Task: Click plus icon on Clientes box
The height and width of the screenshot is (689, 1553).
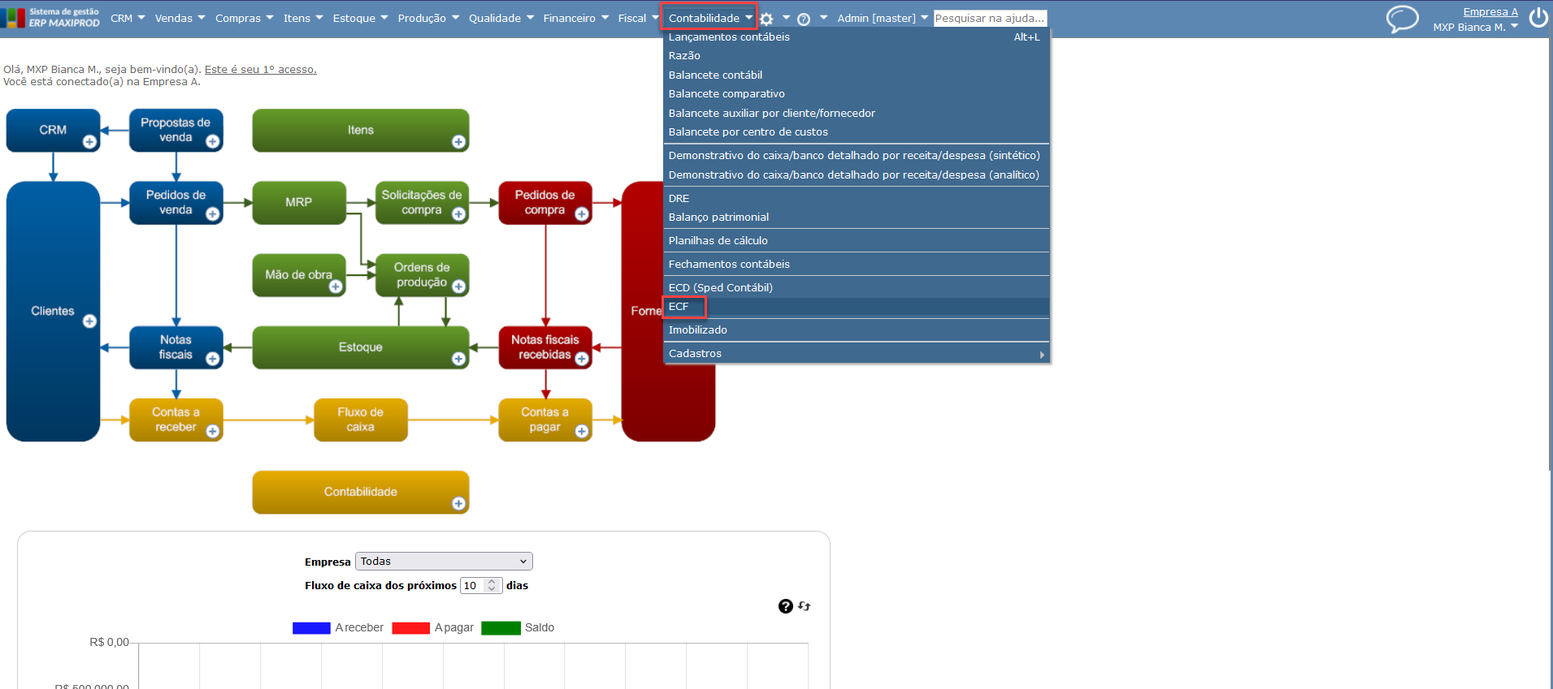Action: click(89, 321)
